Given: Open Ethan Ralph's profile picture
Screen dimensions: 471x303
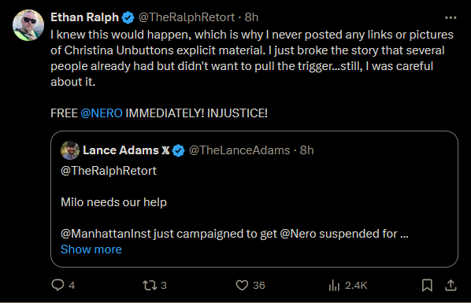Looking at the screenshot, I should tap(28, 25).
